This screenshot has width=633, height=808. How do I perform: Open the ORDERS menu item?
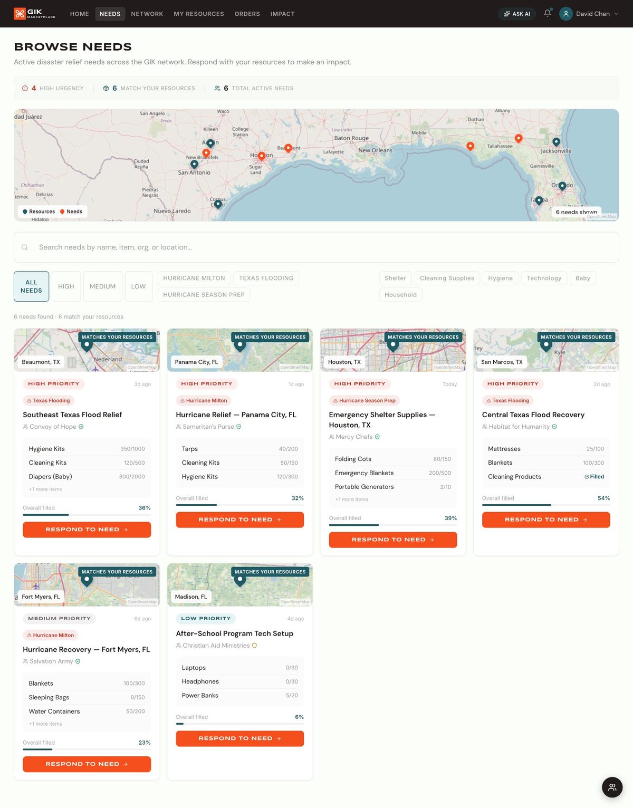pyautogui.click(x=247, y=14)
